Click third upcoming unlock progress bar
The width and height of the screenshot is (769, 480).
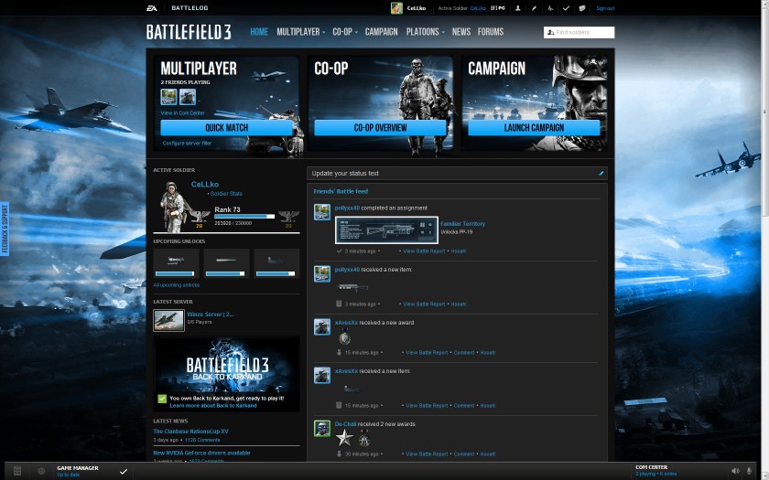point(276,273)
